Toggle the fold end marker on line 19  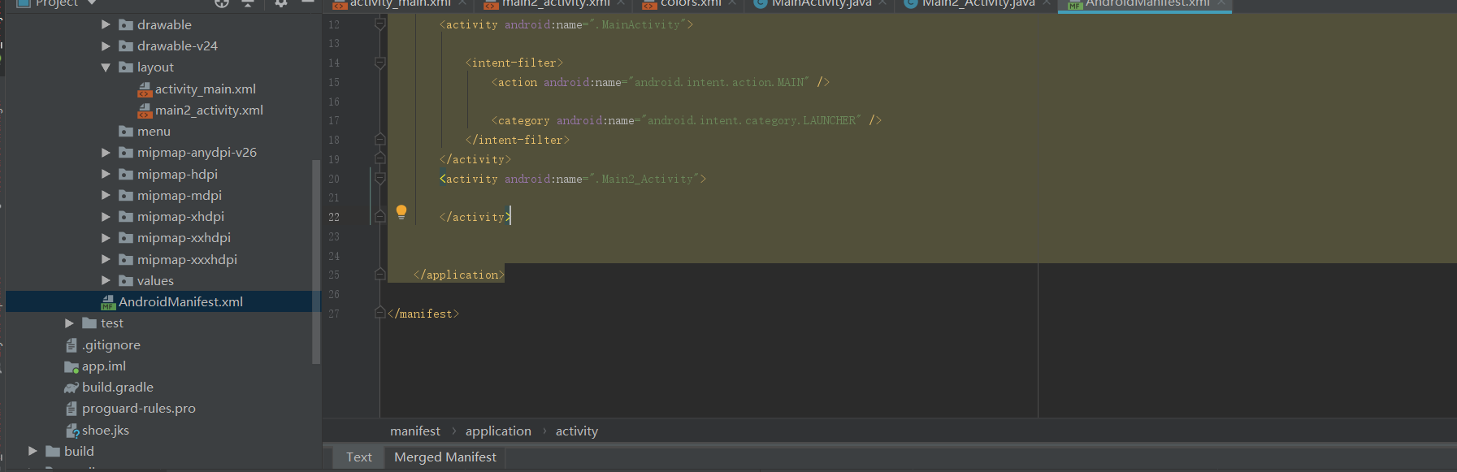(x=379, y=159)
